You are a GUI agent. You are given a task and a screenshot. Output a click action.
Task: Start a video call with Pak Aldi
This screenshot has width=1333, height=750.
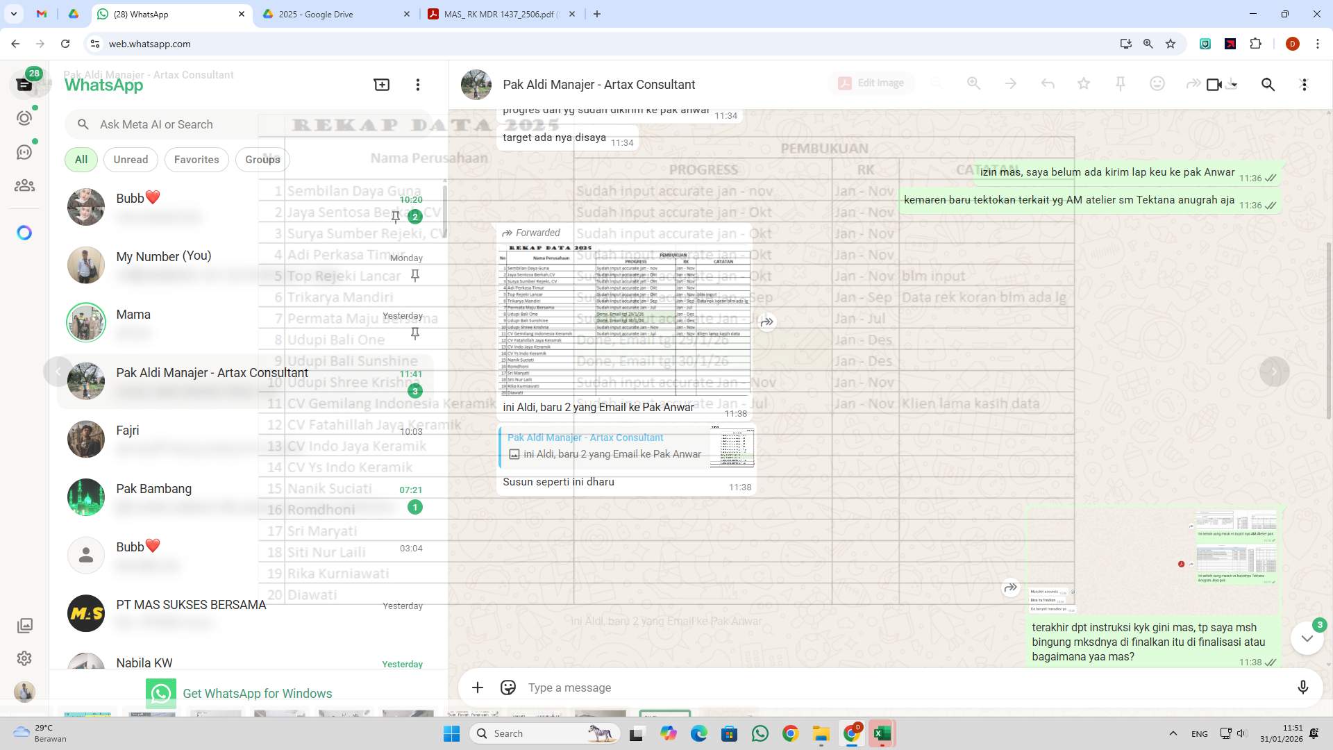coord(1213,84)
